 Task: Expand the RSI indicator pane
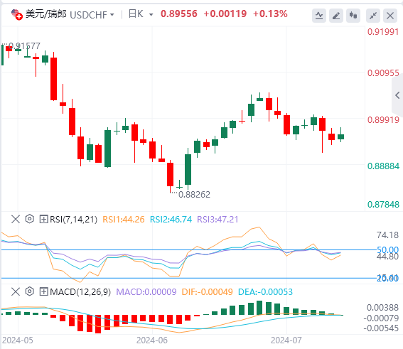coord(43,219)
